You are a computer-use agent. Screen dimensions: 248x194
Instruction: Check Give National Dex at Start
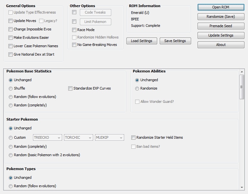point(11,55)
